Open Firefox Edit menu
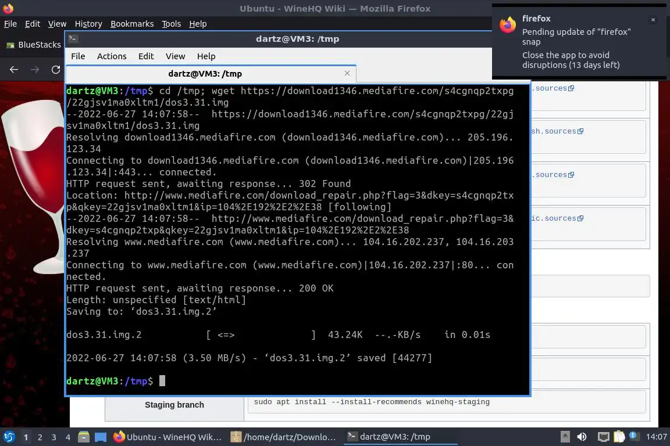670x446 pixels. [33, 24]
